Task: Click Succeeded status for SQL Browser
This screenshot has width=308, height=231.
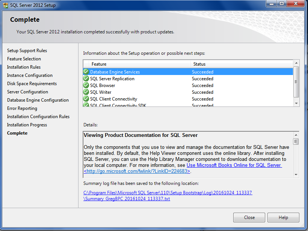Action: click(x=202, y=85)
